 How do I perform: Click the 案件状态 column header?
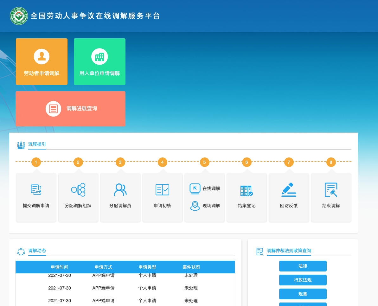click(x=191, y=267)
